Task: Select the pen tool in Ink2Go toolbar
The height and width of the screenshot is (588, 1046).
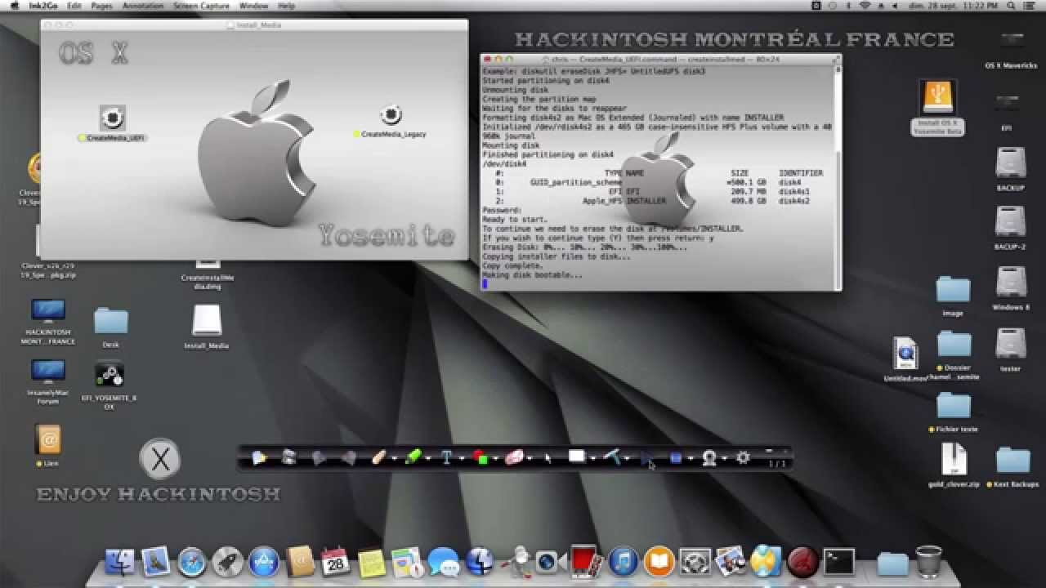Action: tap(378, 457)
